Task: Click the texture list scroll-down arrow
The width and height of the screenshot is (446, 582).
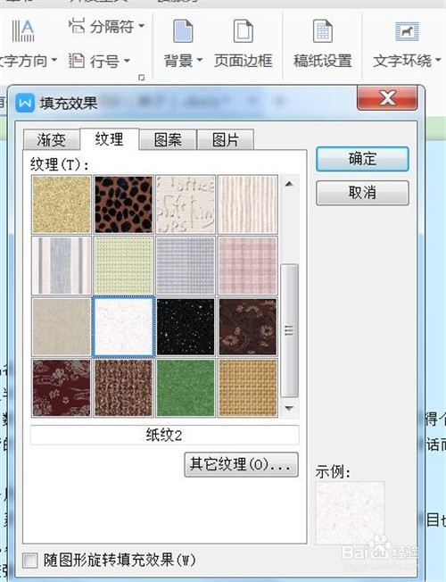Action: [289, 408]
